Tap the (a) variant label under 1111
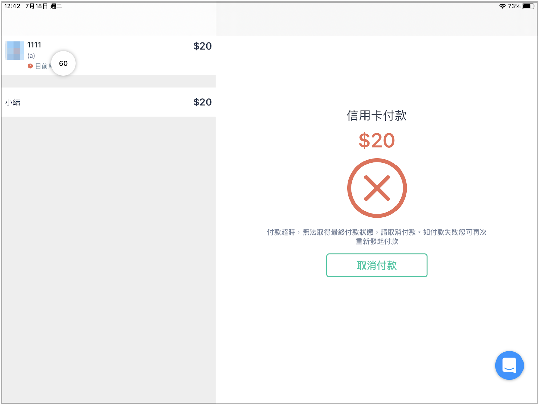Screen dimensions: 539x405 pos(31,56)
